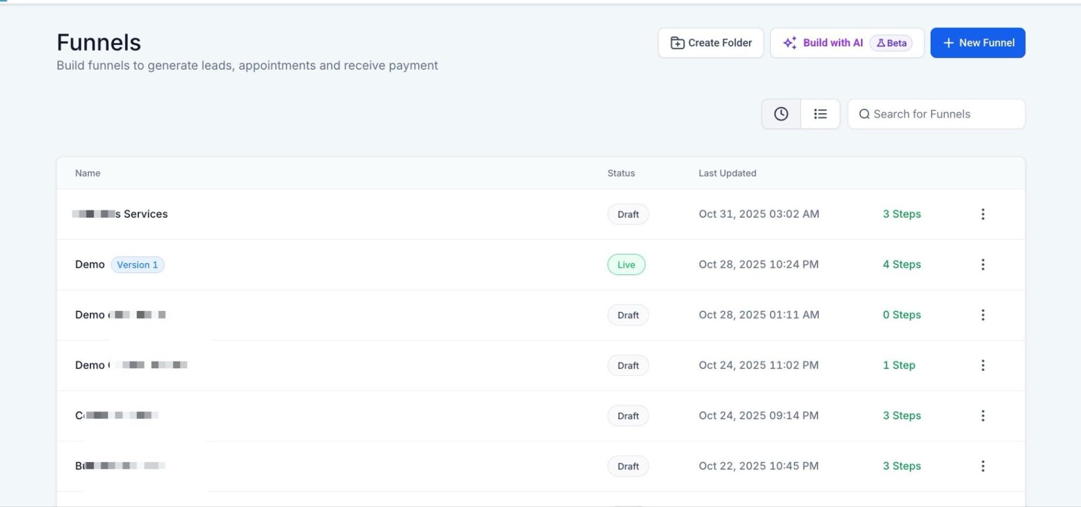Image resolution: width=1081 pixels, height=507 pixels.
Task: Click the Version 1 badge
Action: [137, 265]
